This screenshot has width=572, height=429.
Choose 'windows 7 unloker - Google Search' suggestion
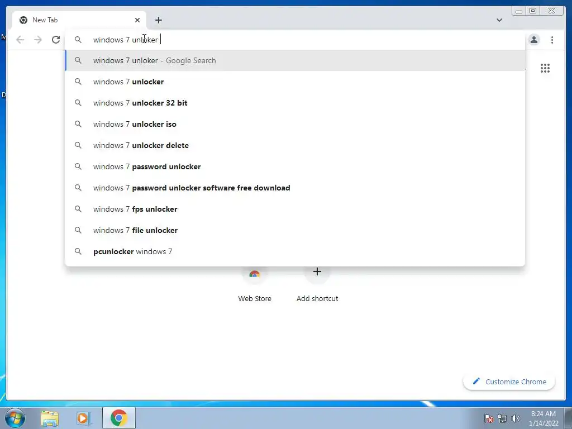[x=295, y=60]
